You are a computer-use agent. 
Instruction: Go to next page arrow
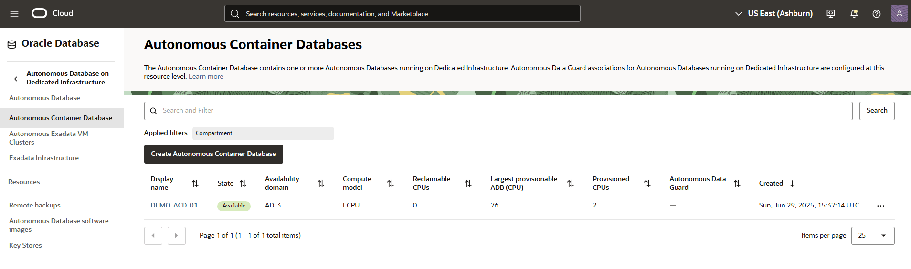coord(177,236)
